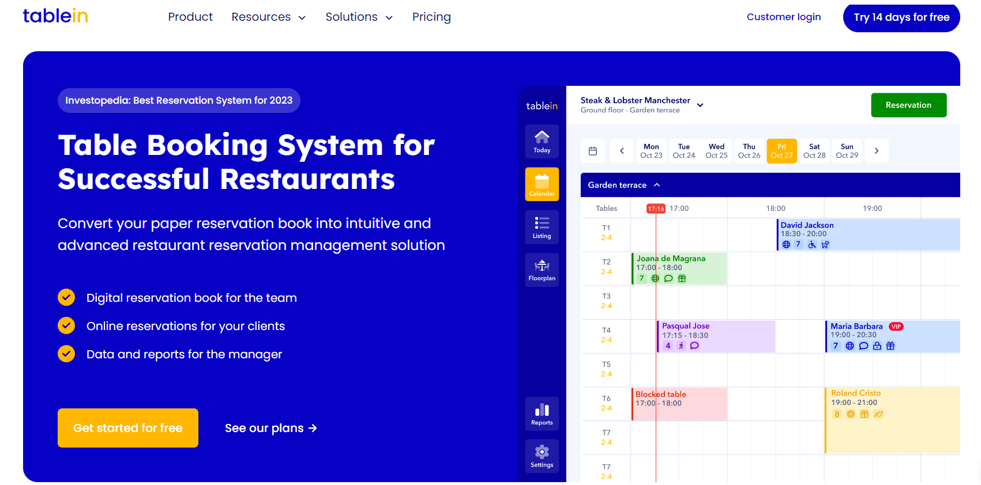
Task: Click Get started for free button
Action: click(x=128, y=428)
